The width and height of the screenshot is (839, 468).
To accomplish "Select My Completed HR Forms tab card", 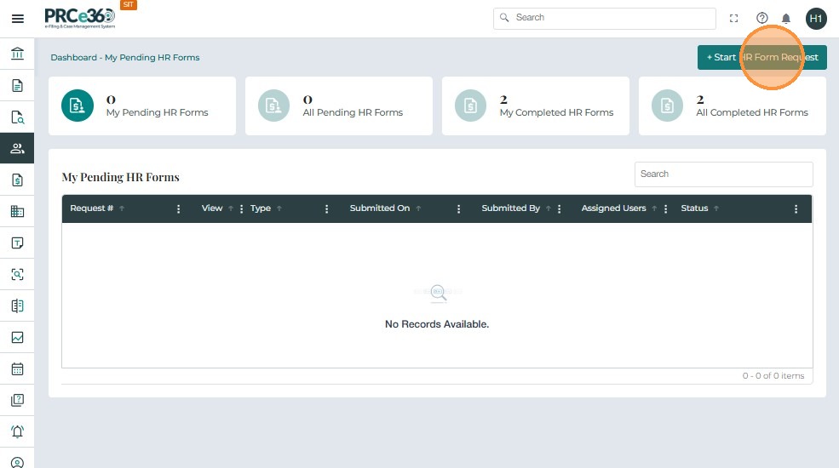I will (535, 106).
